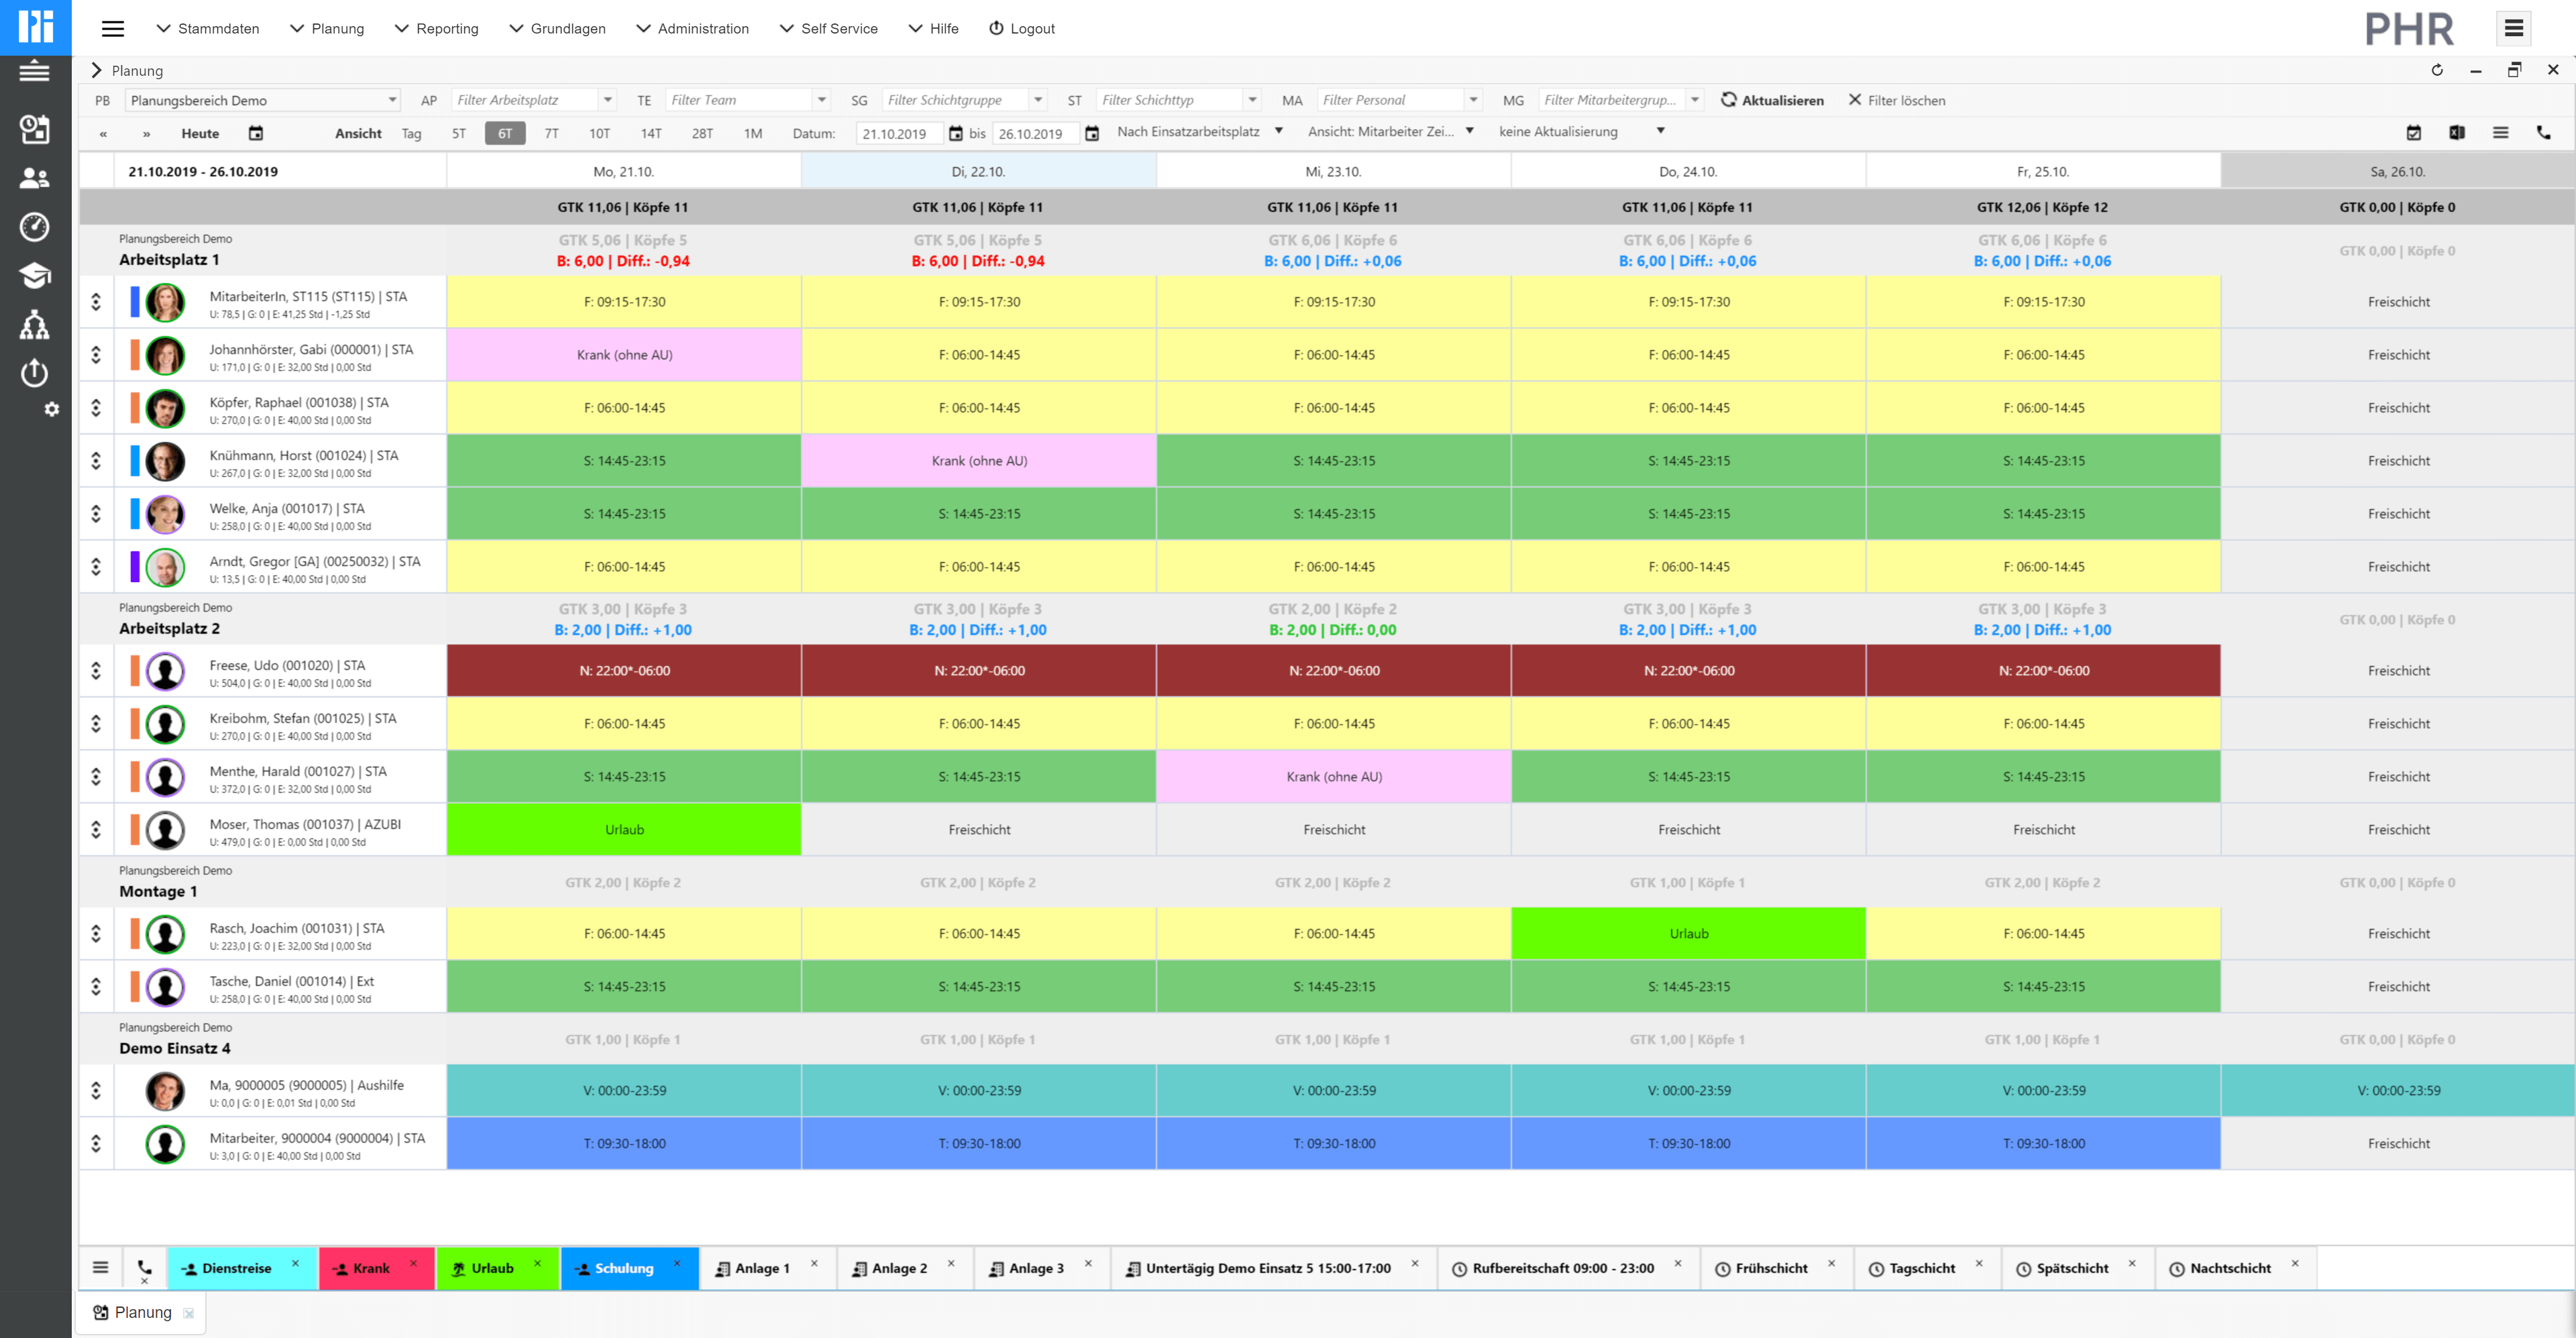Viewport: 2576px width, 1338px height.
Task: Click the Heute button
Action: click(x=199, y=132)
